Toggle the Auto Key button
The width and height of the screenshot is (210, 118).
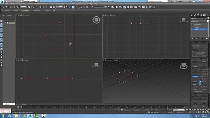169,110
